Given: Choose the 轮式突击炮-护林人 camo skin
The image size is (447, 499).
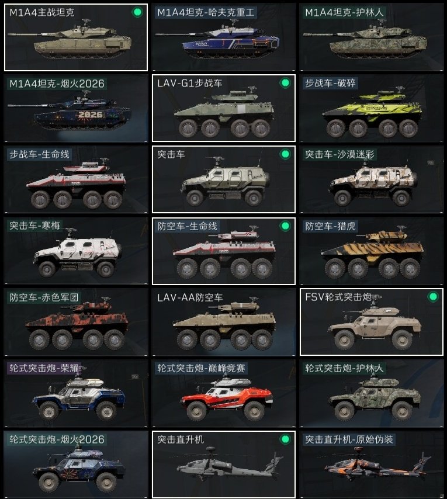Looking at the screenshot, I should pos(371,393).
